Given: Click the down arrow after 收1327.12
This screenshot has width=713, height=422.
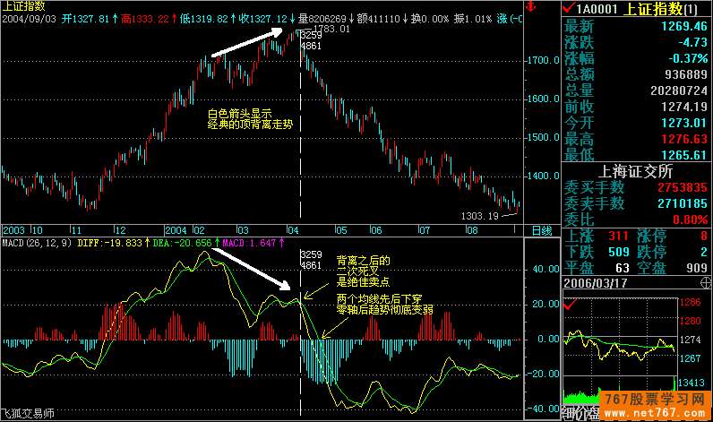Looking at the screenshot, I should pos(293,18).
